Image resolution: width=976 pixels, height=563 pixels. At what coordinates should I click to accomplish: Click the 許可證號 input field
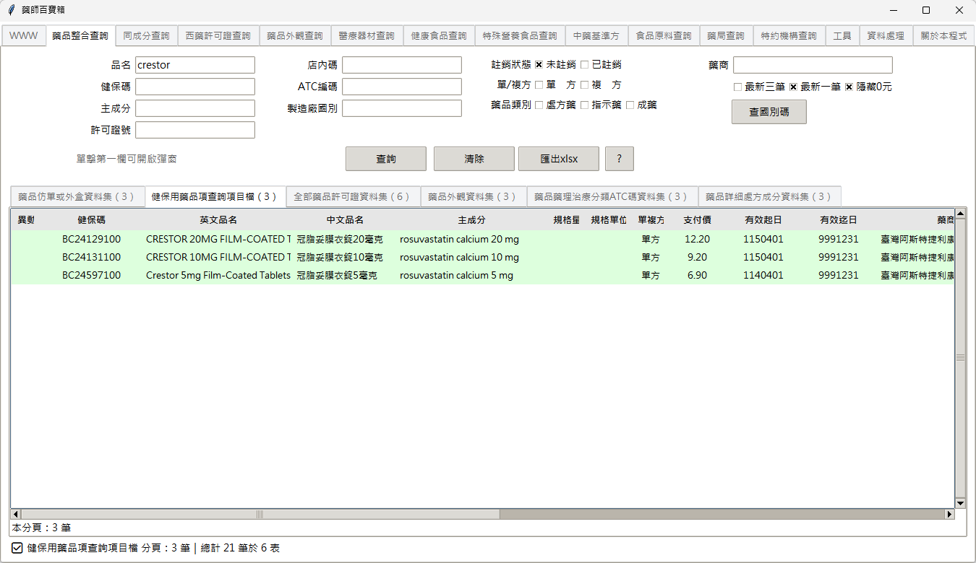point(195,130)
